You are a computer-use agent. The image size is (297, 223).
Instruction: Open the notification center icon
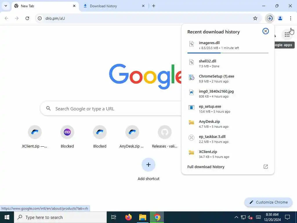coord(287,217)
